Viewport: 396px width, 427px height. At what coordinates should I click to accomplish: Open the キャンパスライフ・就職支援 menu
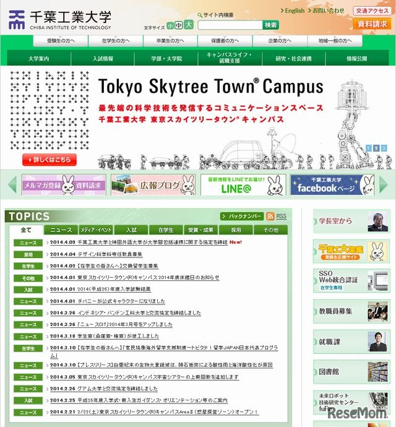point(230,58)
